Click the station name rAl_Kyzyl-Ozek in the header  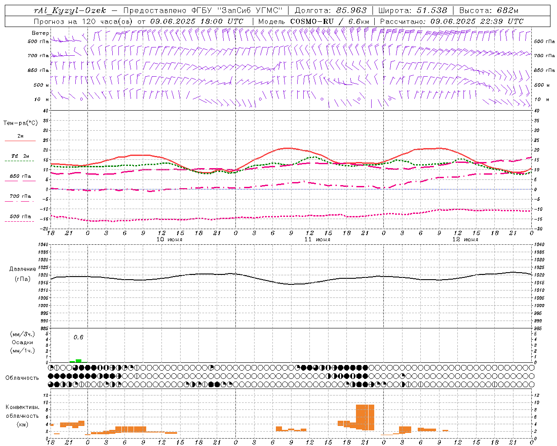click(x=70, y=10)
